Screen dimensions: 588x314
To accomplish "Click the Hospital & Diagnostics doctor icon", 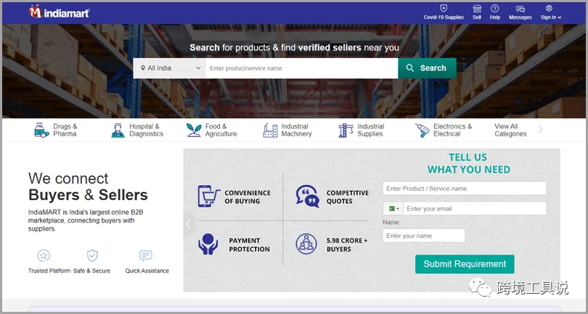I will click(x=118, y=130).
